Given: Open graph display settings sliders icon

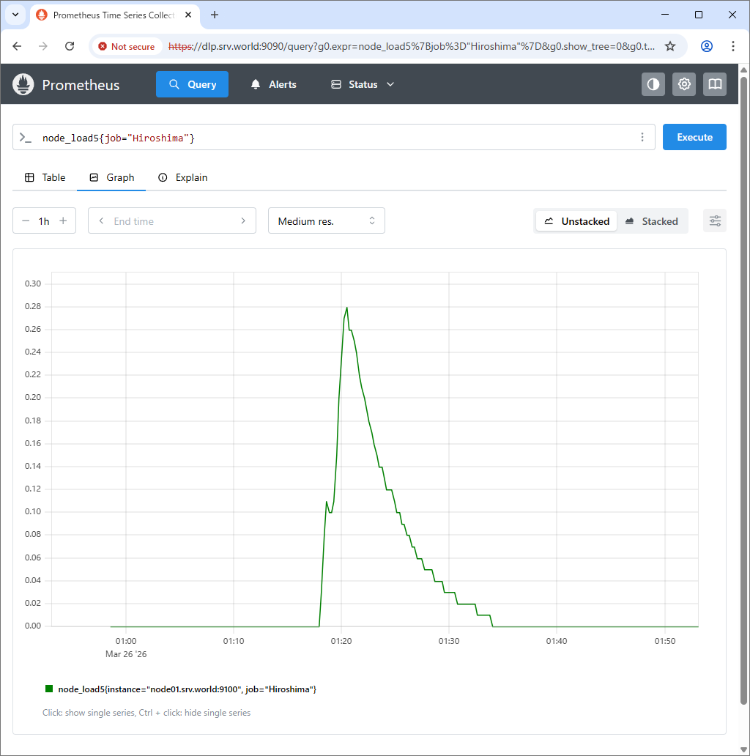Looking at the screenshot, I should [715, 220].
